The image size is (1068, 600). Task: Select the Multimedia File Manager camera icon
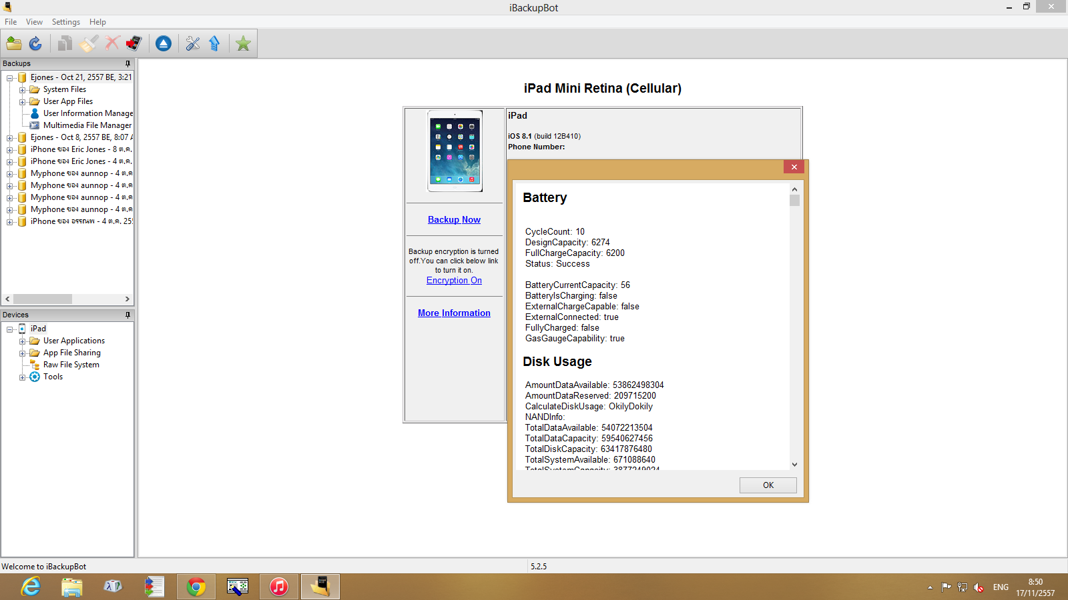pyautogui.click(x=35, y=125)
